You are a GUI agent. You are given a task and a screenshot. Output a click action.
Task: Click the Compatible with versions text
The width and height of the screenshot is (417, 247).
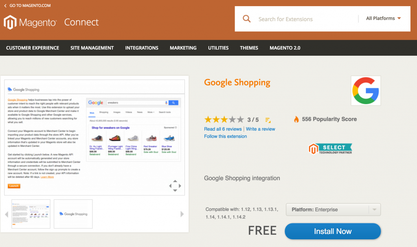[242, 213]
